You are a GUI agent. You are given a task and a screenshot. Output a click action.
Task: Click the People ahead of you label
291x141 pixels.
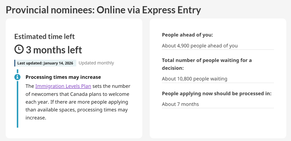(187, 35)
